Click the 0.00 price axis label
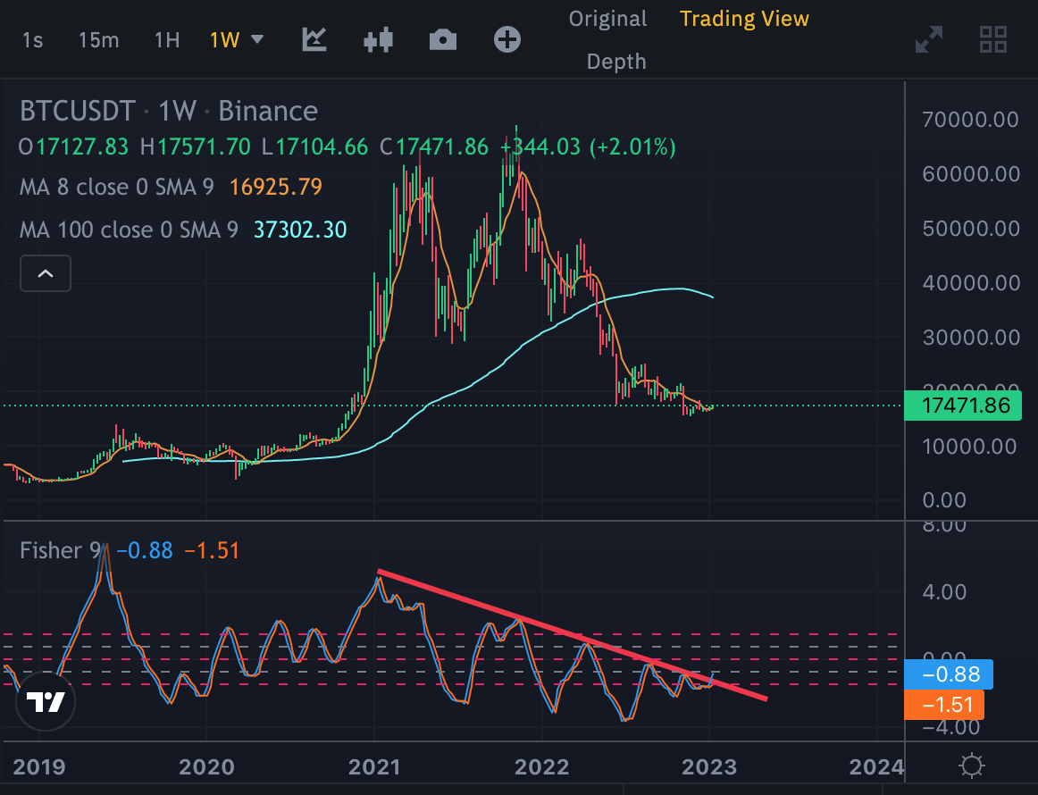Viewport: 1038px width, 795px height. coord(944,500)
